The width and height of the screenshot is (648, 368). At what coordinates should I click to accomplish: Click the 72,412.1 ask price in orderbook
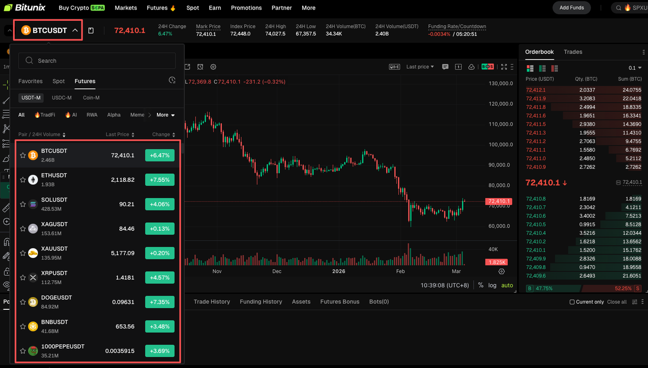(x=536, y=90)
